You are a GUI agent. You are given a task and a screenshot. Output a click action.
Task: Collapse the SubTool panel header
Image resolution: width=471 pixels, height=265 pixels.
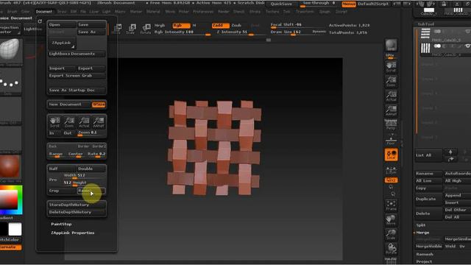[426, 24]
